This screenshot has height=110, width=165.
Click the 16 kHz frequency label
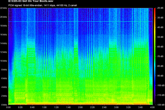tap(4, 35)
